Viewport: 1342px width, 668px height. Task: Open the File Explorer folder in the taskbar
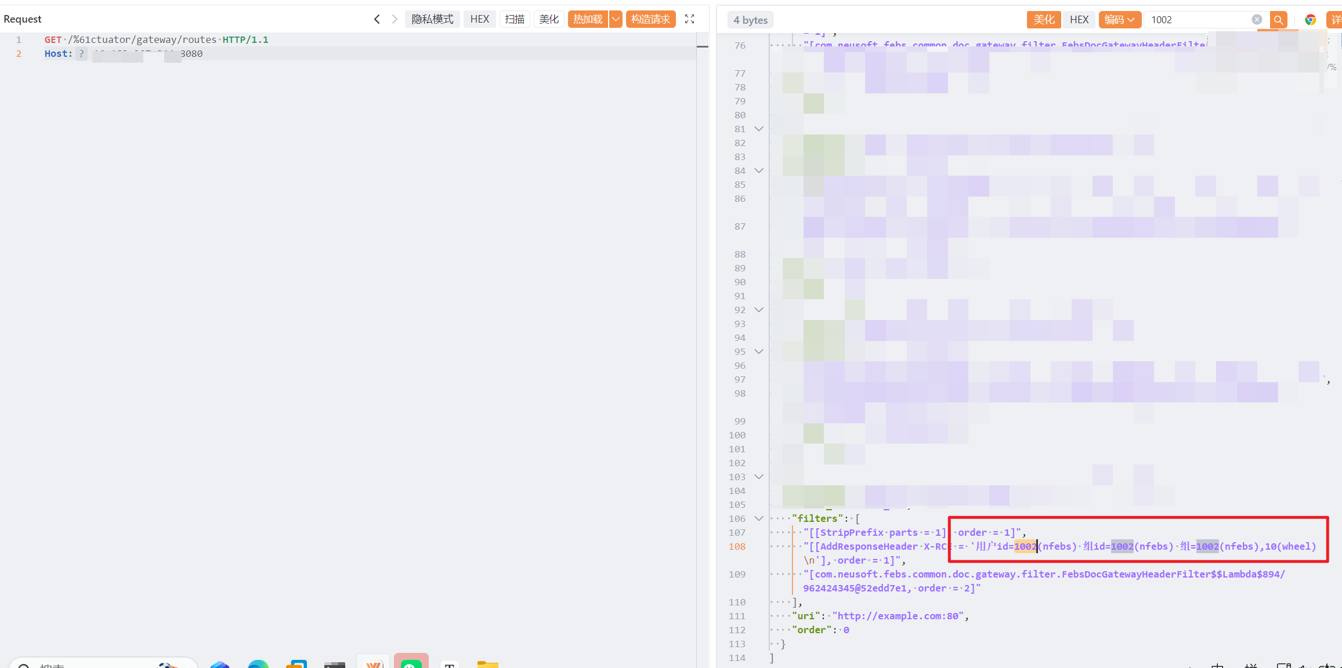(x=488, y=663)
